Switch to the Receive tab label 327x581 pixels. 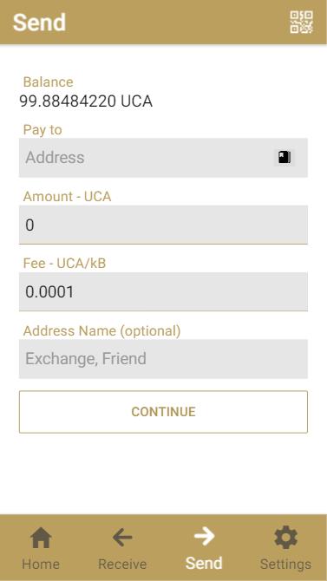tap(122, 564)
